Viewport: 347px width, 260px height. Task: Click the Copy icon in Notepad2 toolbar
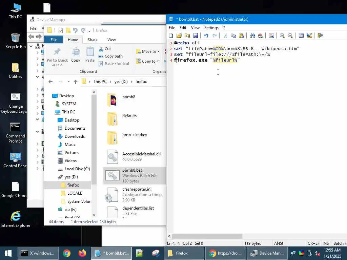pos(233,36)
